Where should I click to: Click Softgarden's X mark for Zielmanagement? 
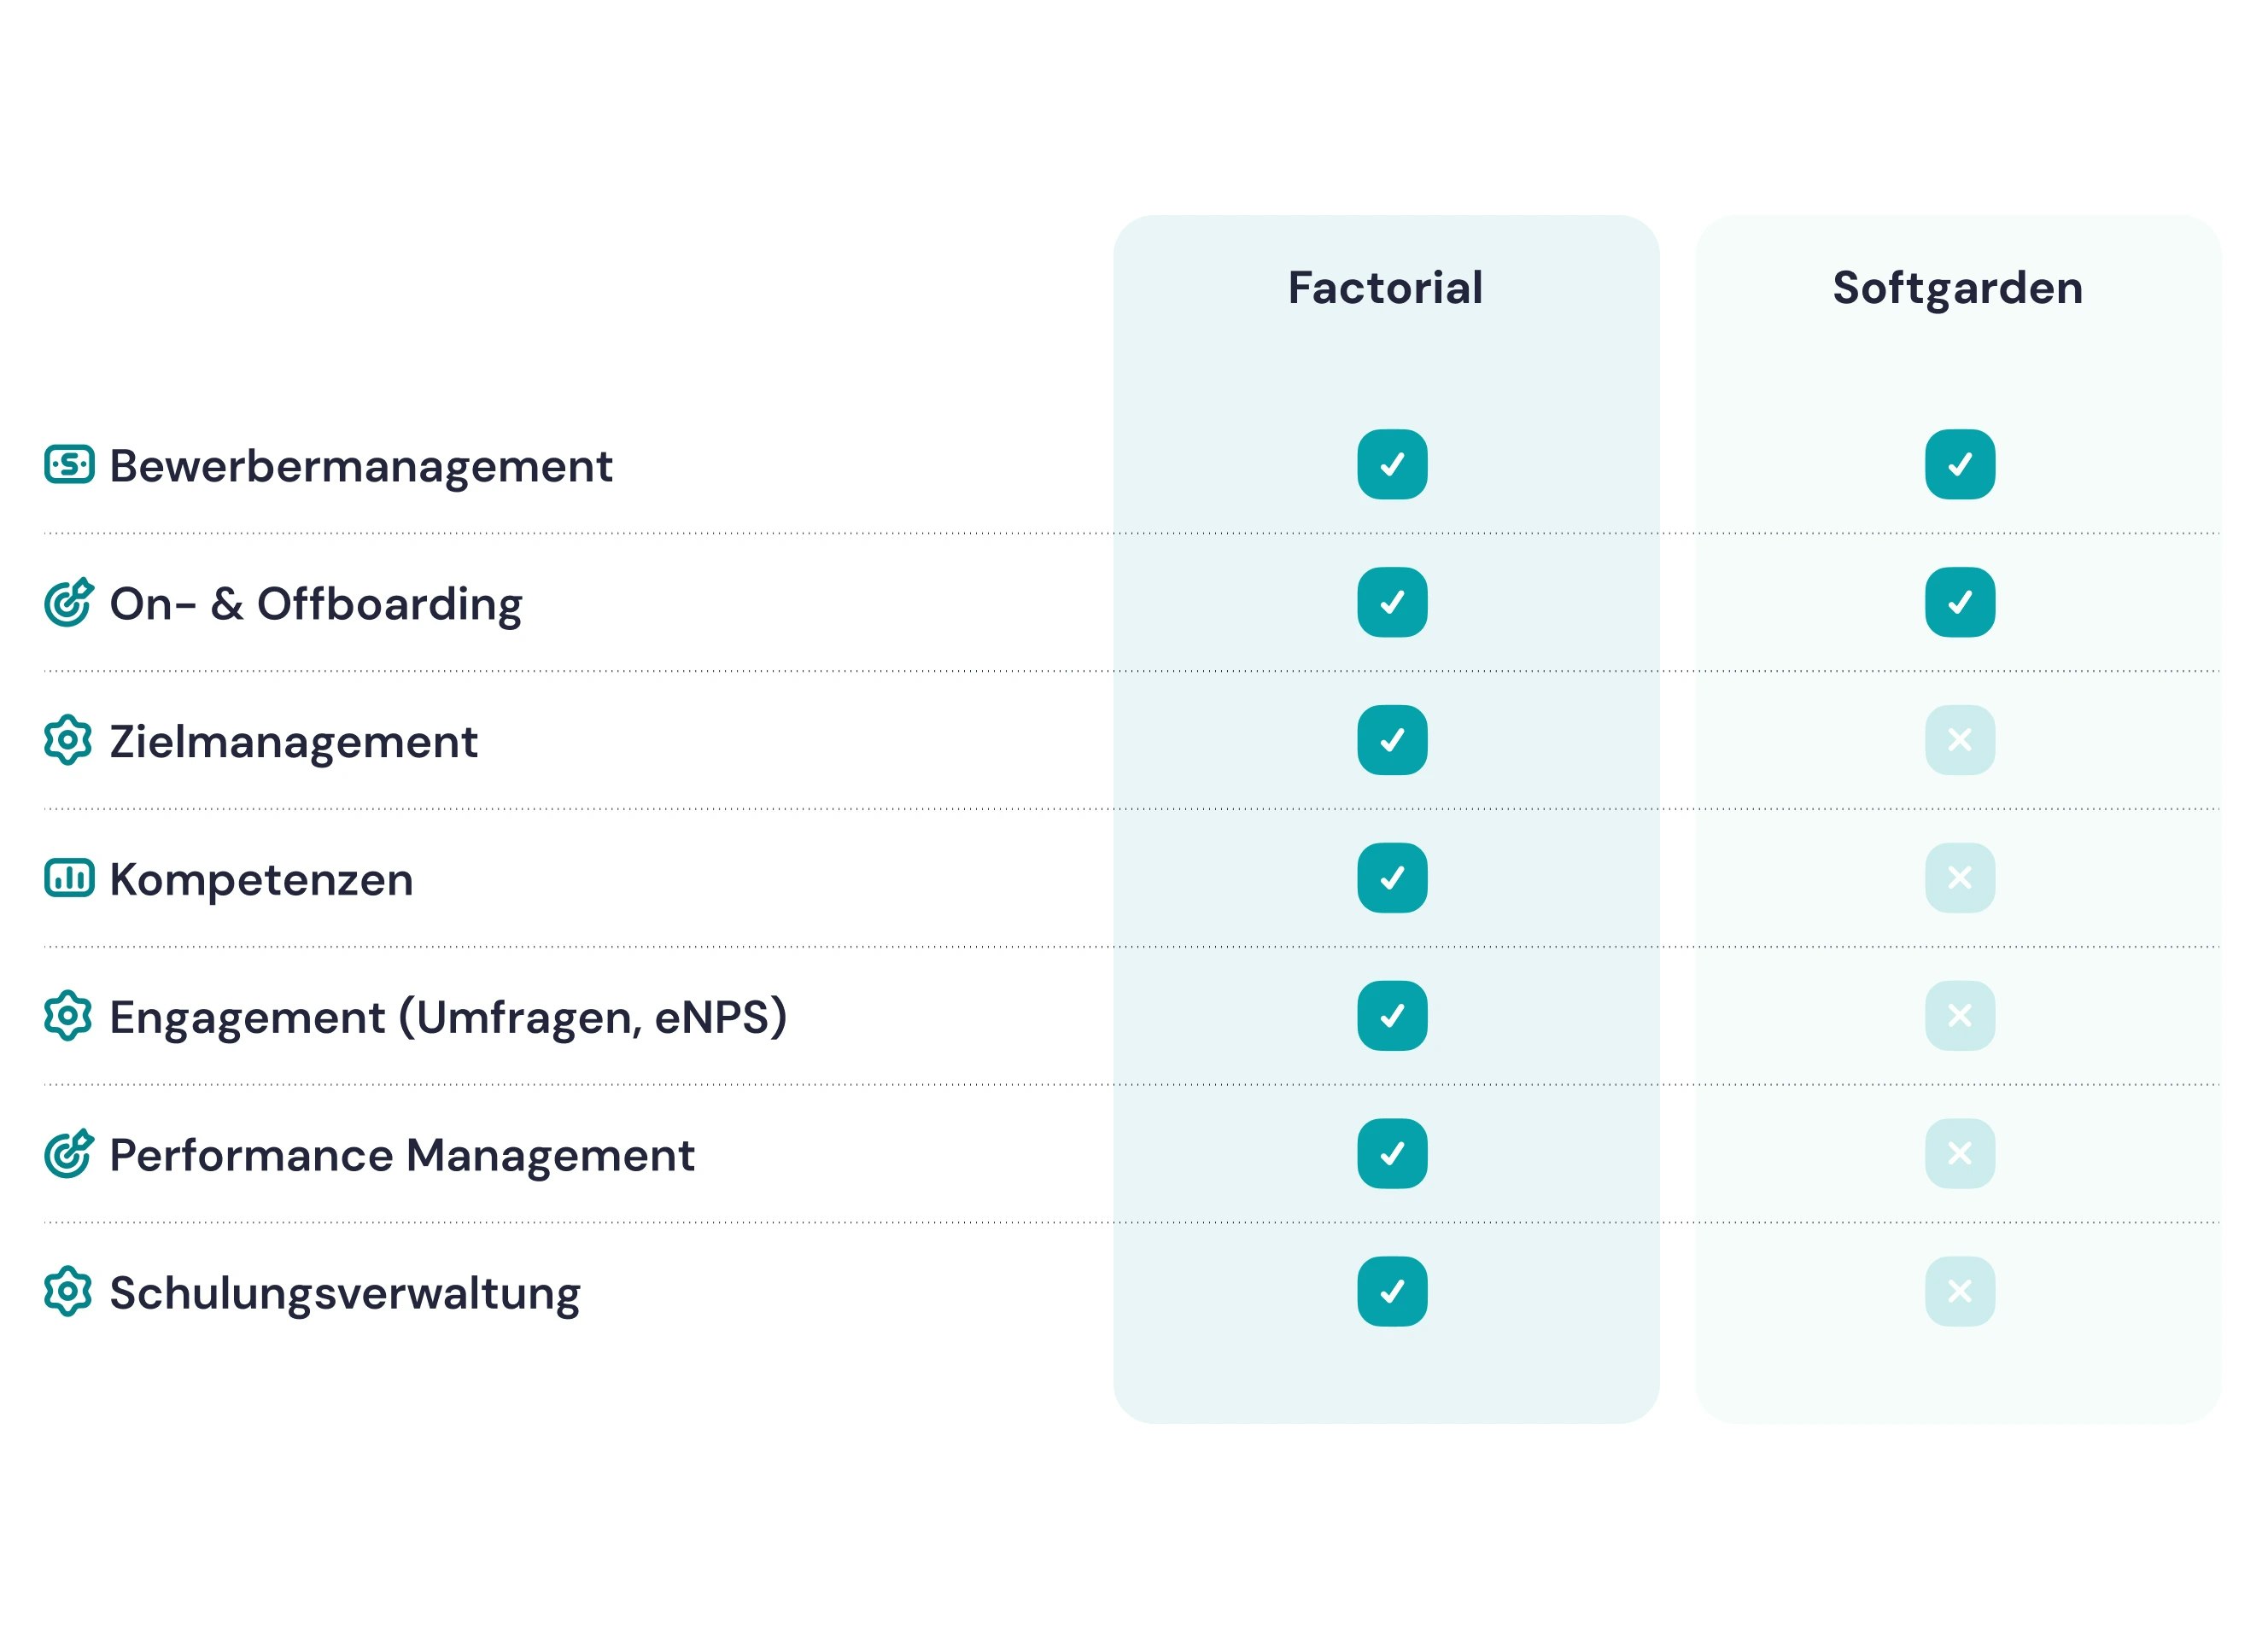coord(1960,741)
